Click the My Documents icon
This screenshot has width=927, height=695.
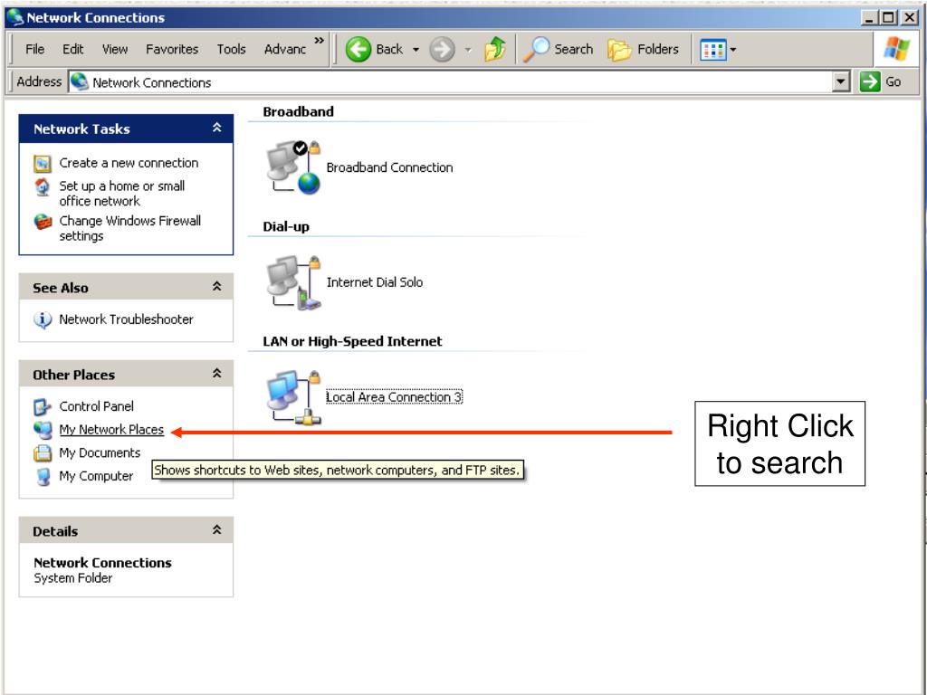coord(43,453)
